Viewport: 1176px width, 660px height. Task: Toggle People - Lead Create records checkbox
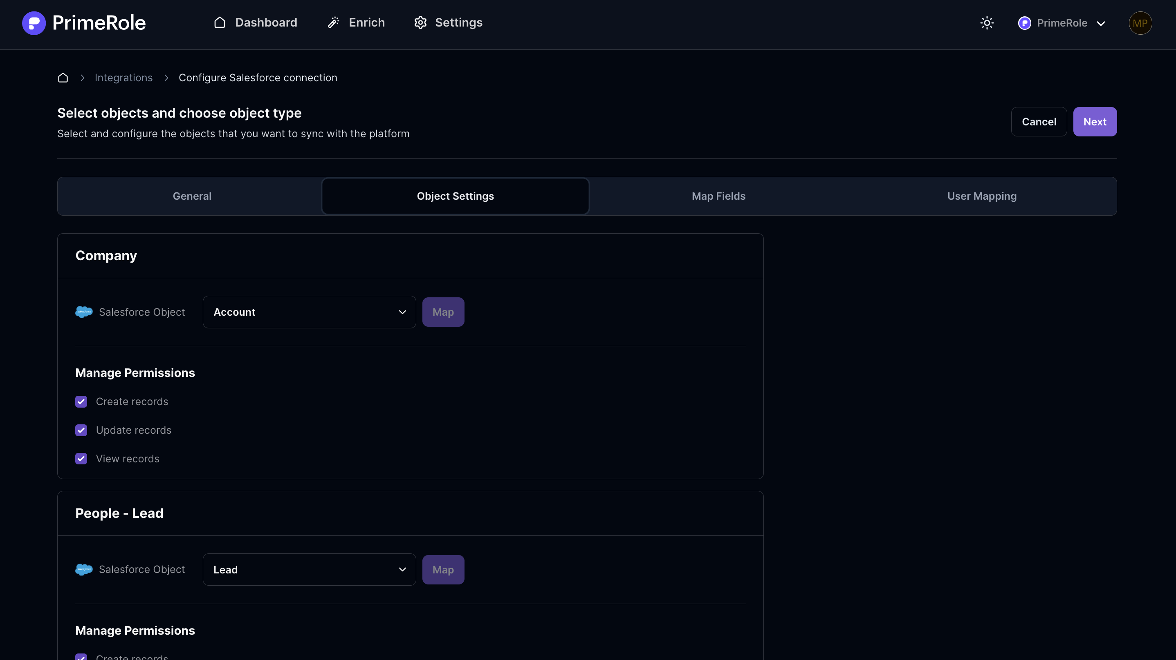[81, 657]
